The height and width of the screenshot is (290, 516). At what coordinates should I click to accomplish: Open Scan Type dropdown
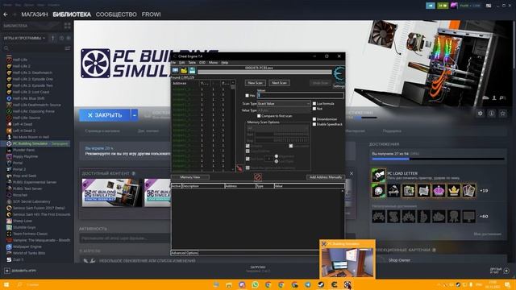pos(284,104)
